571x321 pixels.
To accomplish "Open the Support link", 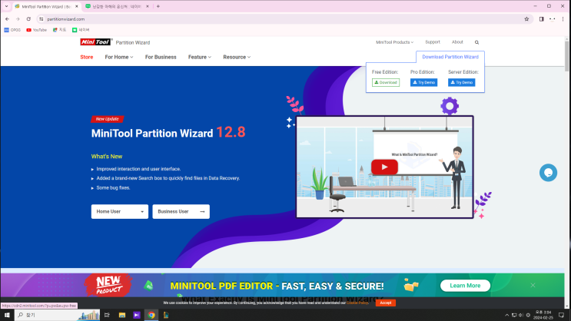I will pos(433,42).
